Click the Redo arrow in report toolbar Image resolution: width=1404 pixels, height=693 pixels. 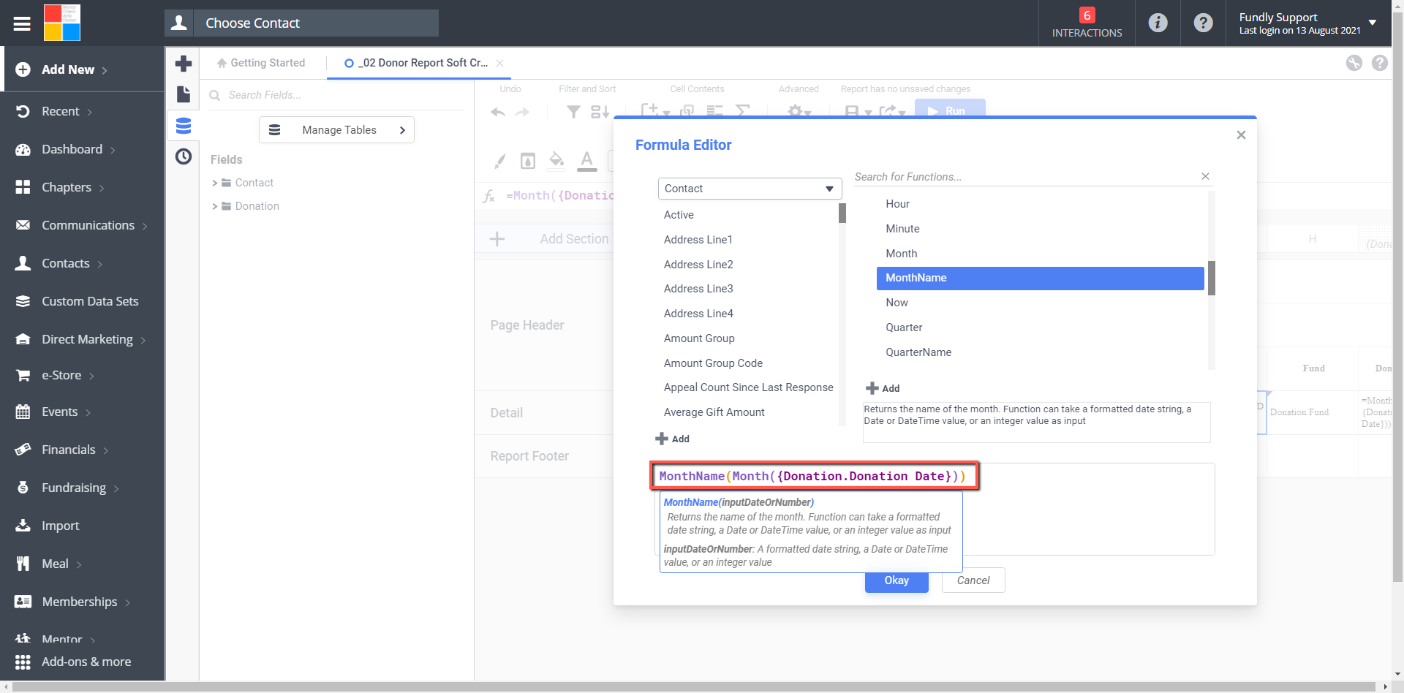click(522, 112)
